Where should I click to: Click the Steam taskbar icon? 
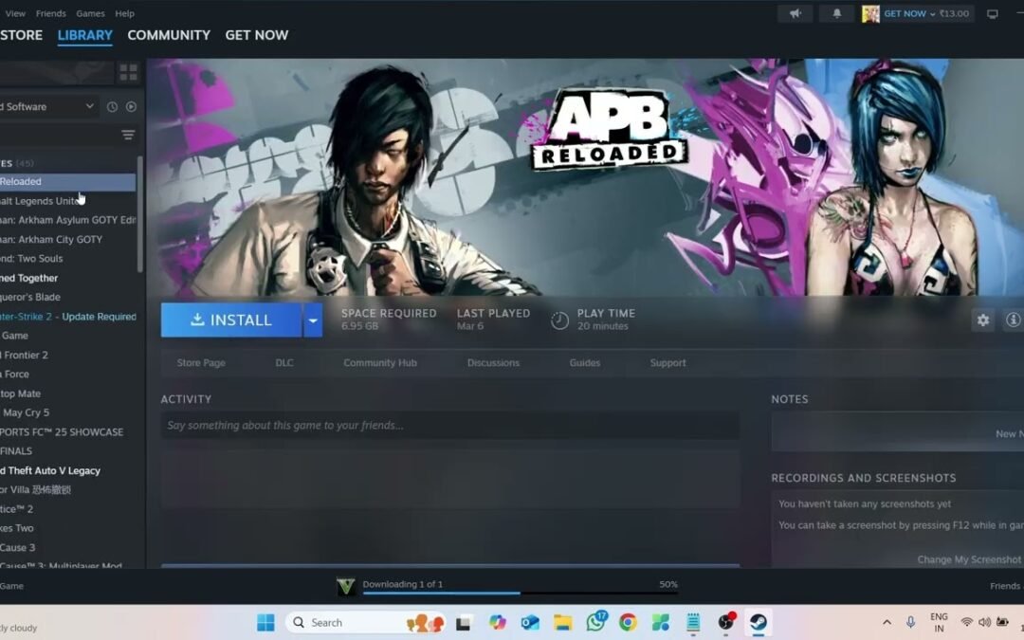tap(759, 622)
